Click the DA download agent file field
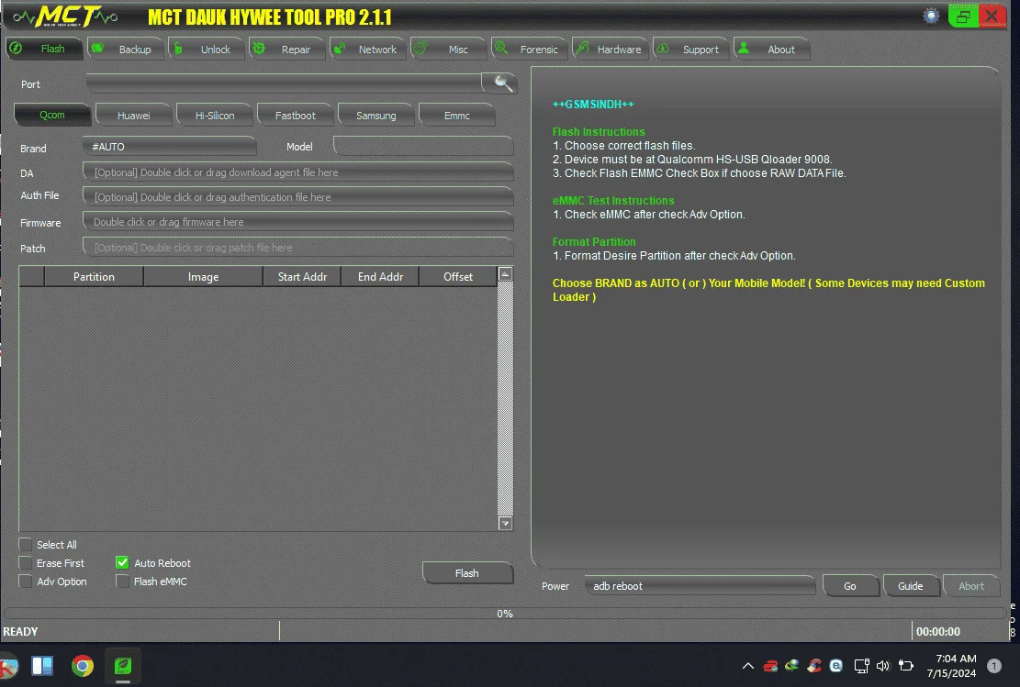 (298, 172)
